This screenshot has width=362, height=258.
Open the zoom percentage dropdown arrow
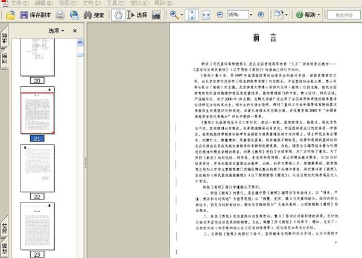[x=251, y=15]
